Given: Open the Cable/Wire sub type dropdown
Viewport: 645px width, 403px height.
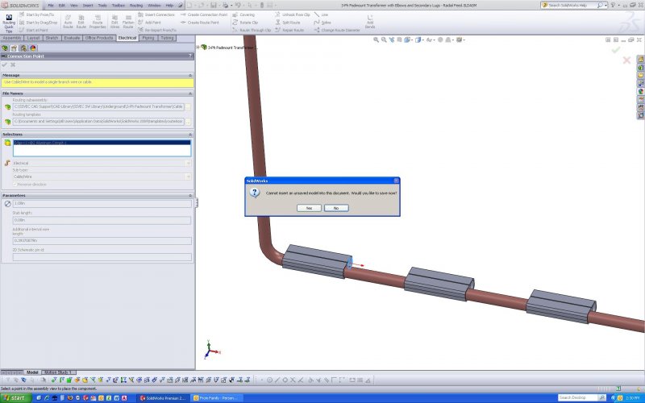Looking at the screenshot, I should [x=188, y=177].
